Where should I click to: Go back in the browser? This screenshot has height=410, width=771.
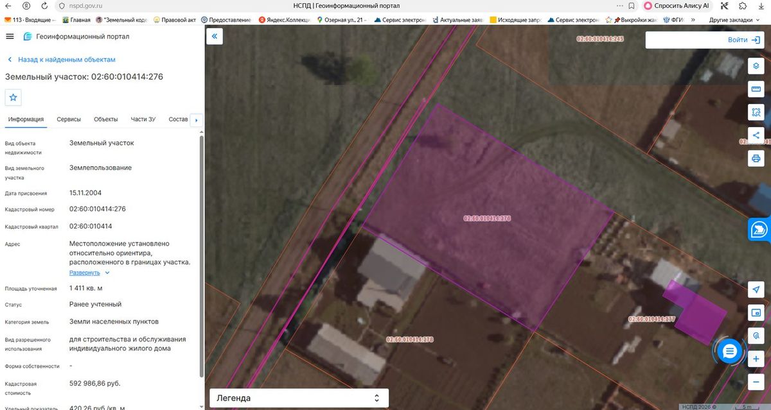pos(9,6)
